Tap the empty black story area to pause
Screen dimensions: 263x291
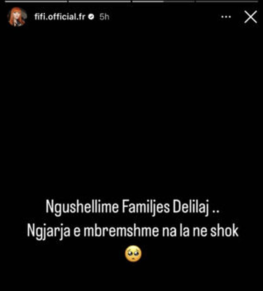(131, 111)
